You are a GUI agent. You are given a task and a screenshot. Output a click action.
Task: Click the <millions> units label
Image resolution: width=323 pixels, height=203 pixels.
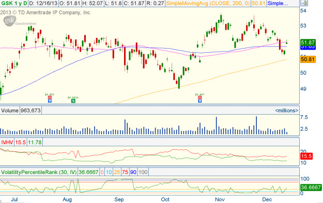286,111
